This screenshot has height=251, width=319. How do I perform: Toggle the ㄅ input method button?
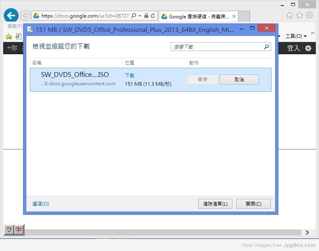click(9, 229)
